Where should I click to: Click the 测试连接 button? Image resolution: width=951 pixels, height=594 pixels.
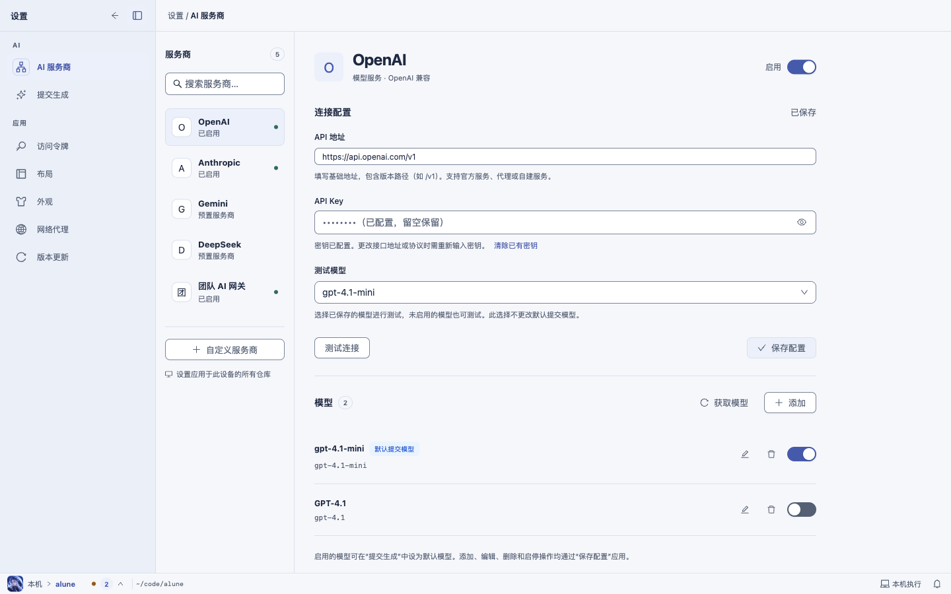click(x=342, y=348)
